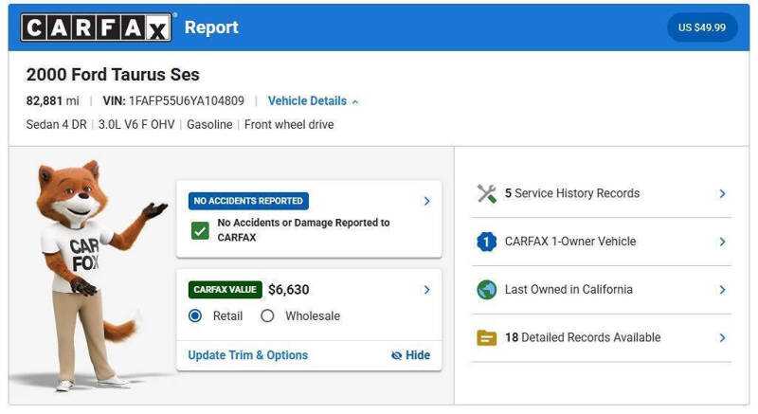The height and width of the screenshot is (414, 758).
Task: Open chevron next to CARFAX 1-Owner Vehicle
Action: tap(722, 242)
